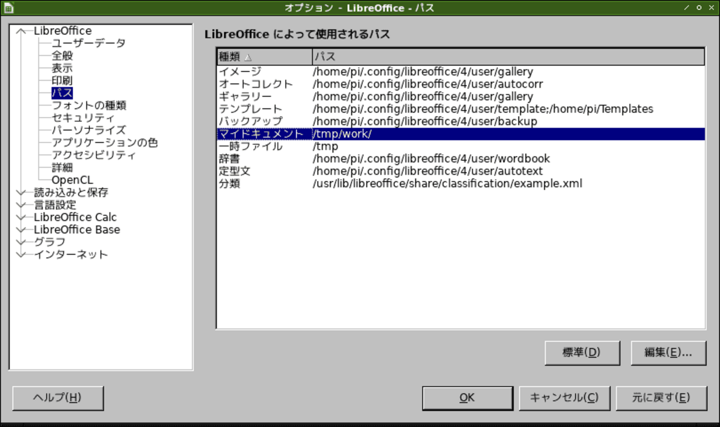The image size is (720, 427).
Task: Expand the グラフ tree node
Action: pyautogui.click(x=22, y=242)
